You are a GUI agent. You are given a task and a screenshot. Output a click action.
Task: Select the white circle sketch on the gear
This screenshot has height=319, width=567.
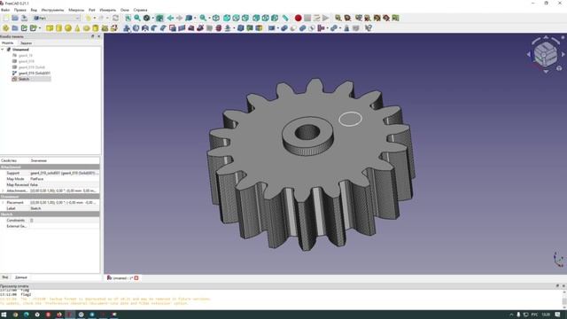click(351, 119)
